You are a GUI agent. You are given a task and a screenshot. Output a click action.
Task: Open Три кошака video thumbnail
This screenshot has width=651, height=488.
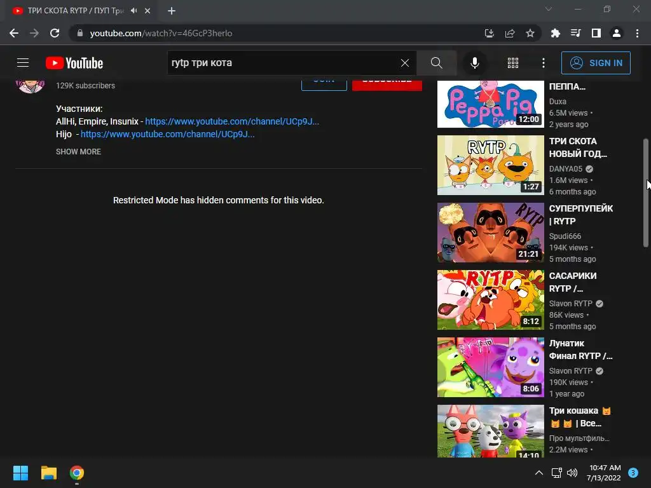(490, 431)
